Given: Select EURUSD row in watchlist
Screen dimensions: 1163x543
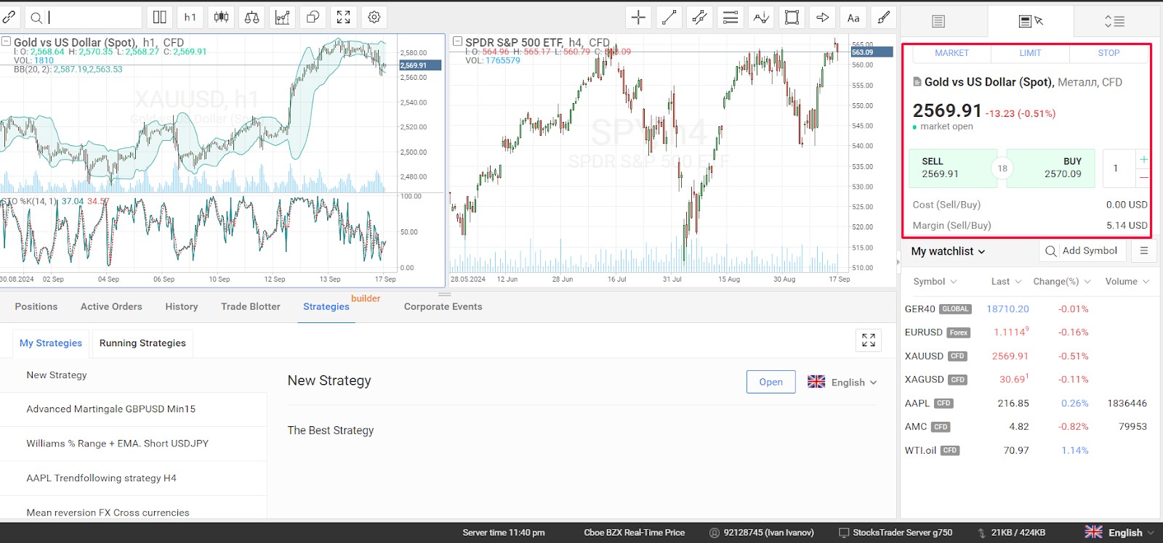Looking at the screenshot, I should pyautogui.click(x=1029, y=332).
